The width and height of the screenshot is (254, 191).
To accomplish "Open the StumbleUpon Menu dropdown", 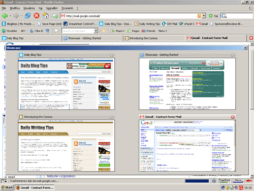I will click(163, 31).
